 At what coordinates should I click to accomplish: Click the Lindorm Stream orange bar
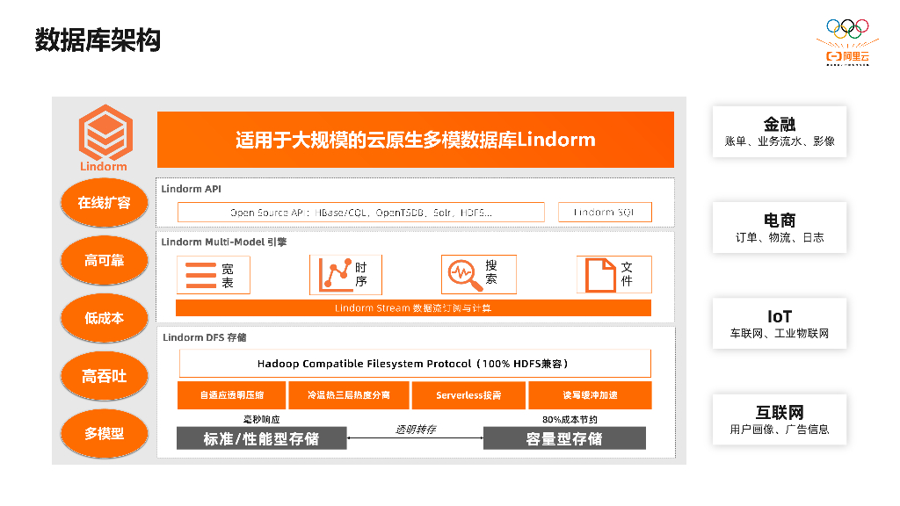[x=413, y=308]
